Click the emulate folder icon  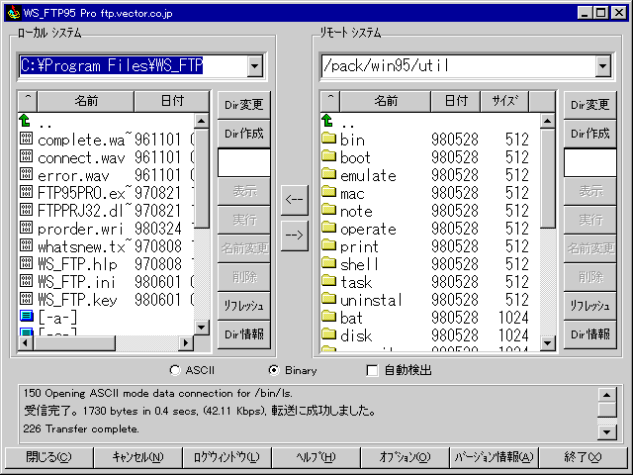(x=329, y=174)
